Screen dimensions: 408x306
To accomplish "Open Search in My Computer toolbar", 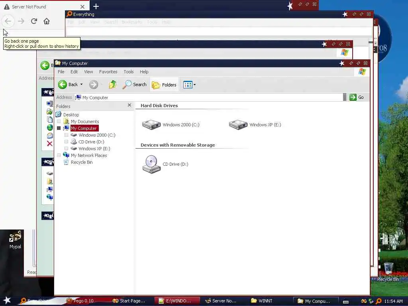I will tap(135, 84).
